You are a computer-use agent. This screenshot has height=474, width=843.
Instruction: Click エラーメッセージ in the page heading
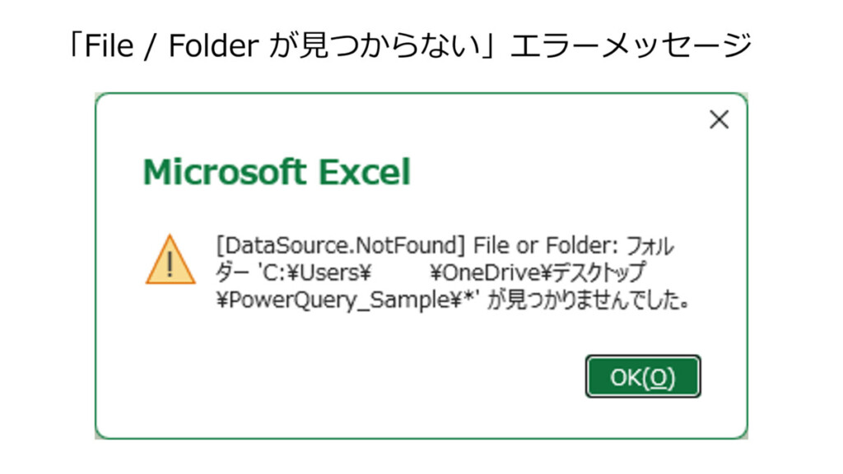point(631,44)
